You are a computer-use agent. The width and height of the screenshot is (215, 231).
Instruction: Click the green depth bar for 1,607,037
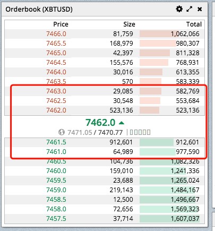point(169,219)
